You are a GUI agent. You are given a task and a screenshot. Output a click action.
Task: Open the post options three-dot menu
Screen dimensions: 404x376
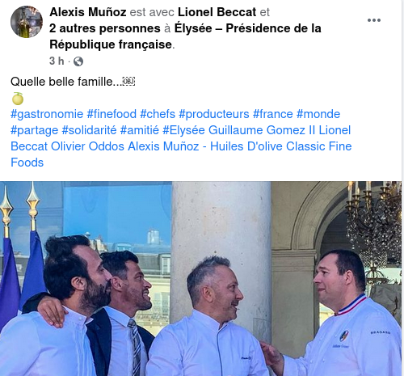(374, 20)
